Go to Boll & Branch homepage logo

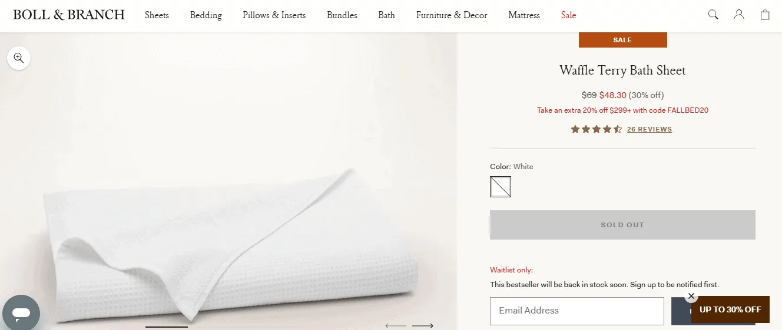coord(69,15)
